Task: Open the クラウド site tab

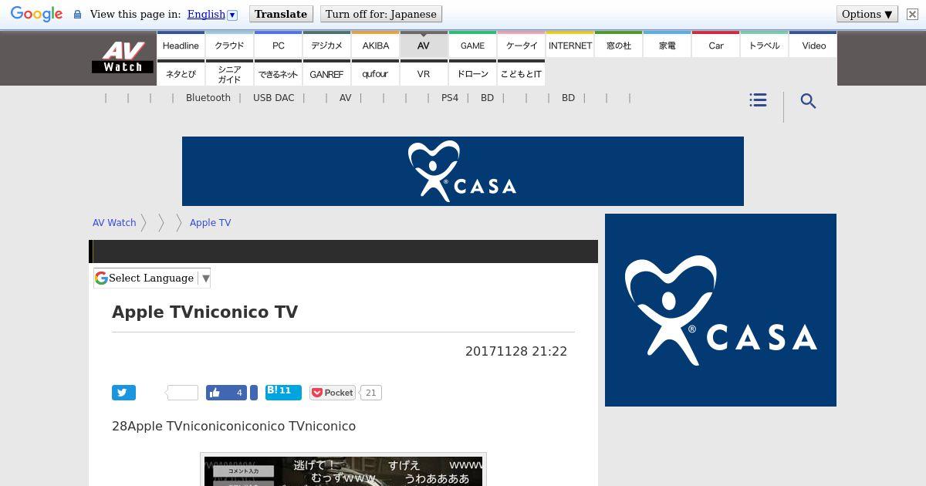Action: (x=229, y=45)
